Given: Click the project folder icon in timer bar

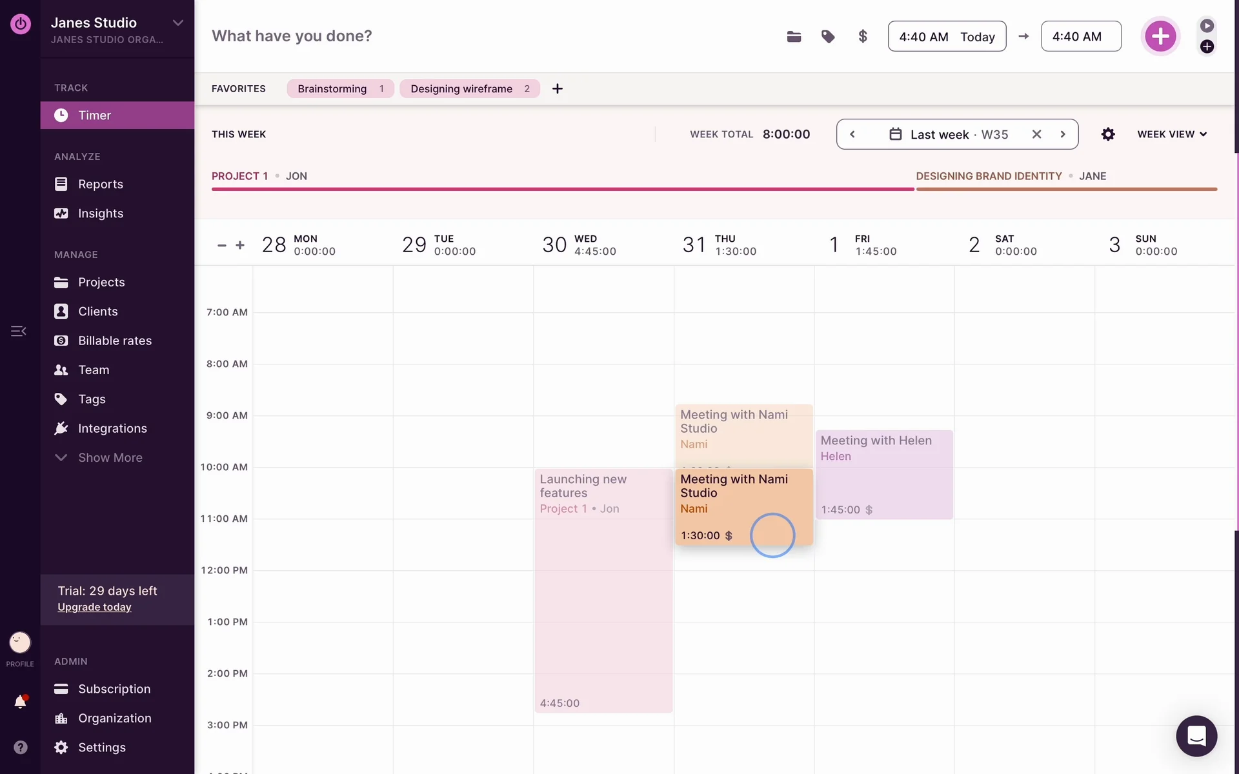Looking at the screenshot, I should point(794,37).
